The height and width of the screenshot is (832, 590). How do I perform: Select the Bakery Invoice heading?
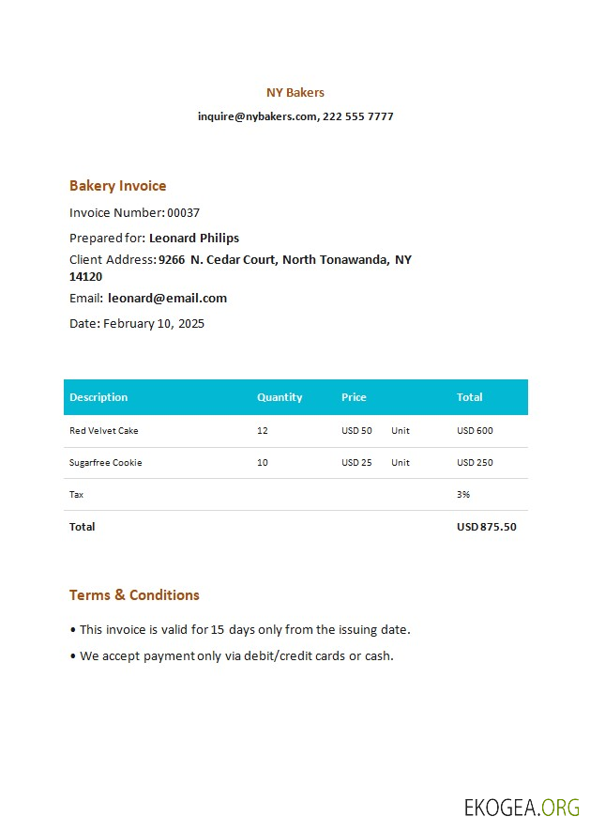[117, 186]
